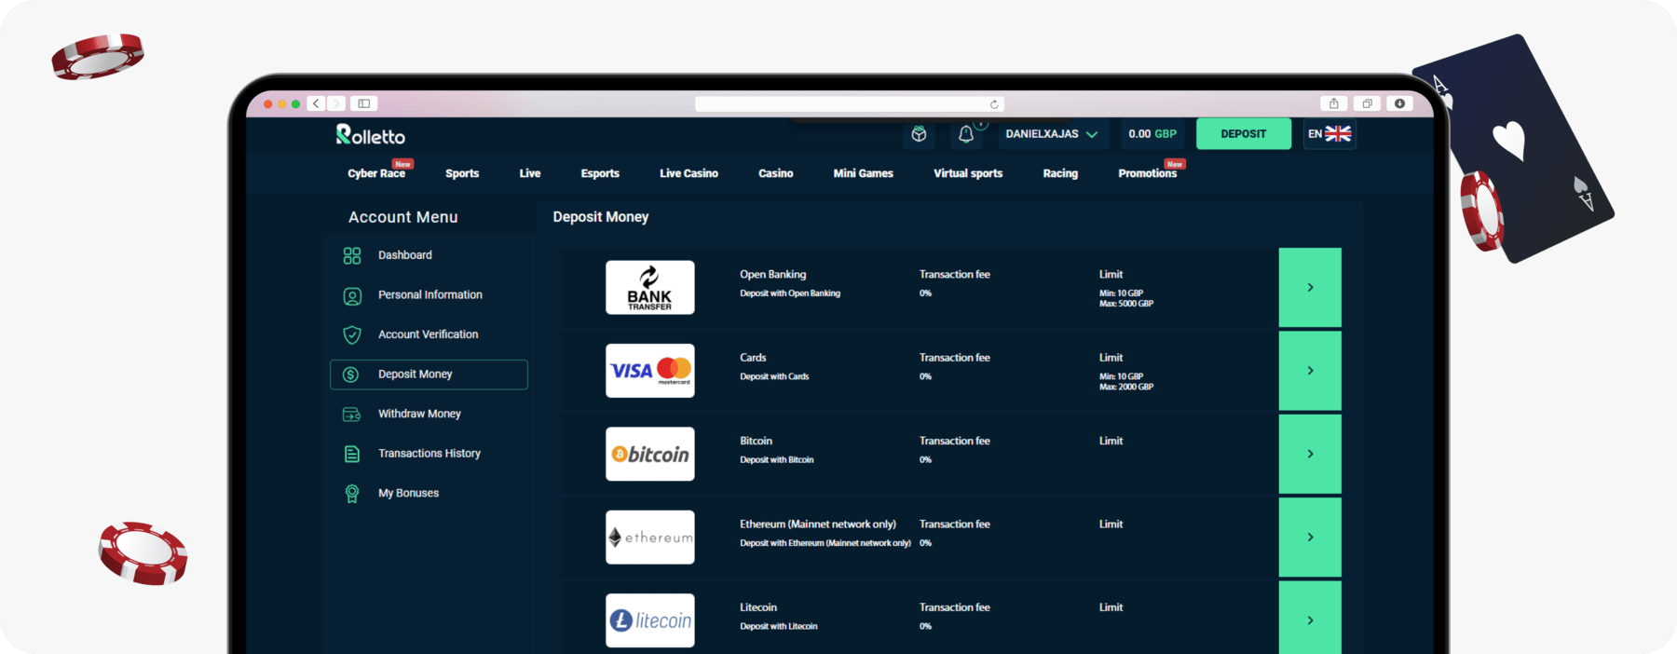Image resolution: width=1677 pixels, height=654 pixels.
Task: Select the Bank Transfer logo
Action: [650, 287]
